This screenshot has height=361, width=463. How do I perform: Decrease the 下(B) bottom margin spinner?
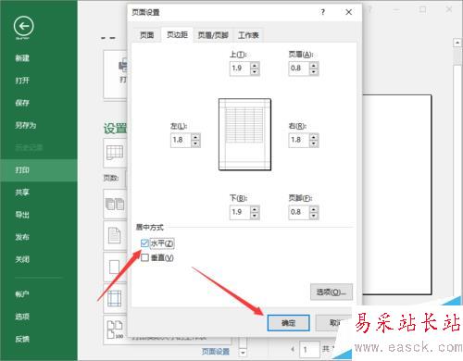click(x=255, y=216)
